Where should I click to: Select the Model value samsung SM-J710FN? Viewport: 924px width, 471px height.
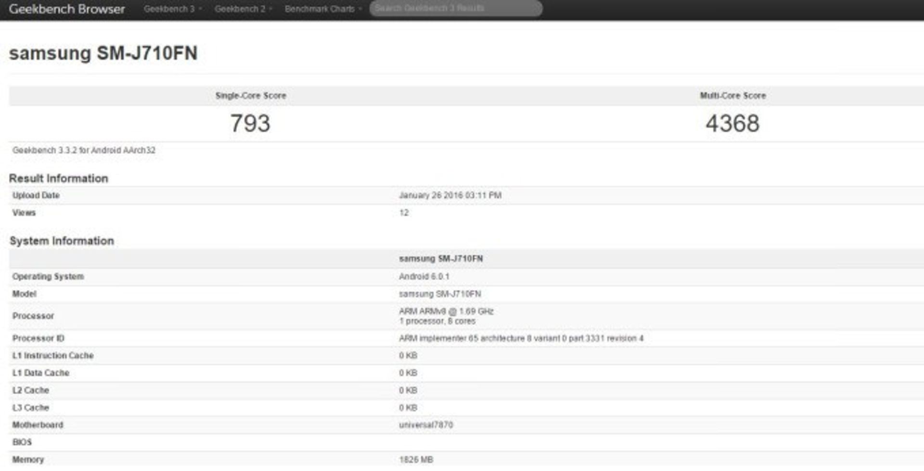[440, 294]
